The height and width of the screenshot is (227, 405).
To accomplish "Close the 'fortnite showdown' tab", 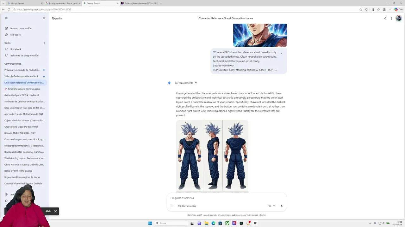I will (x=79, y=3).
